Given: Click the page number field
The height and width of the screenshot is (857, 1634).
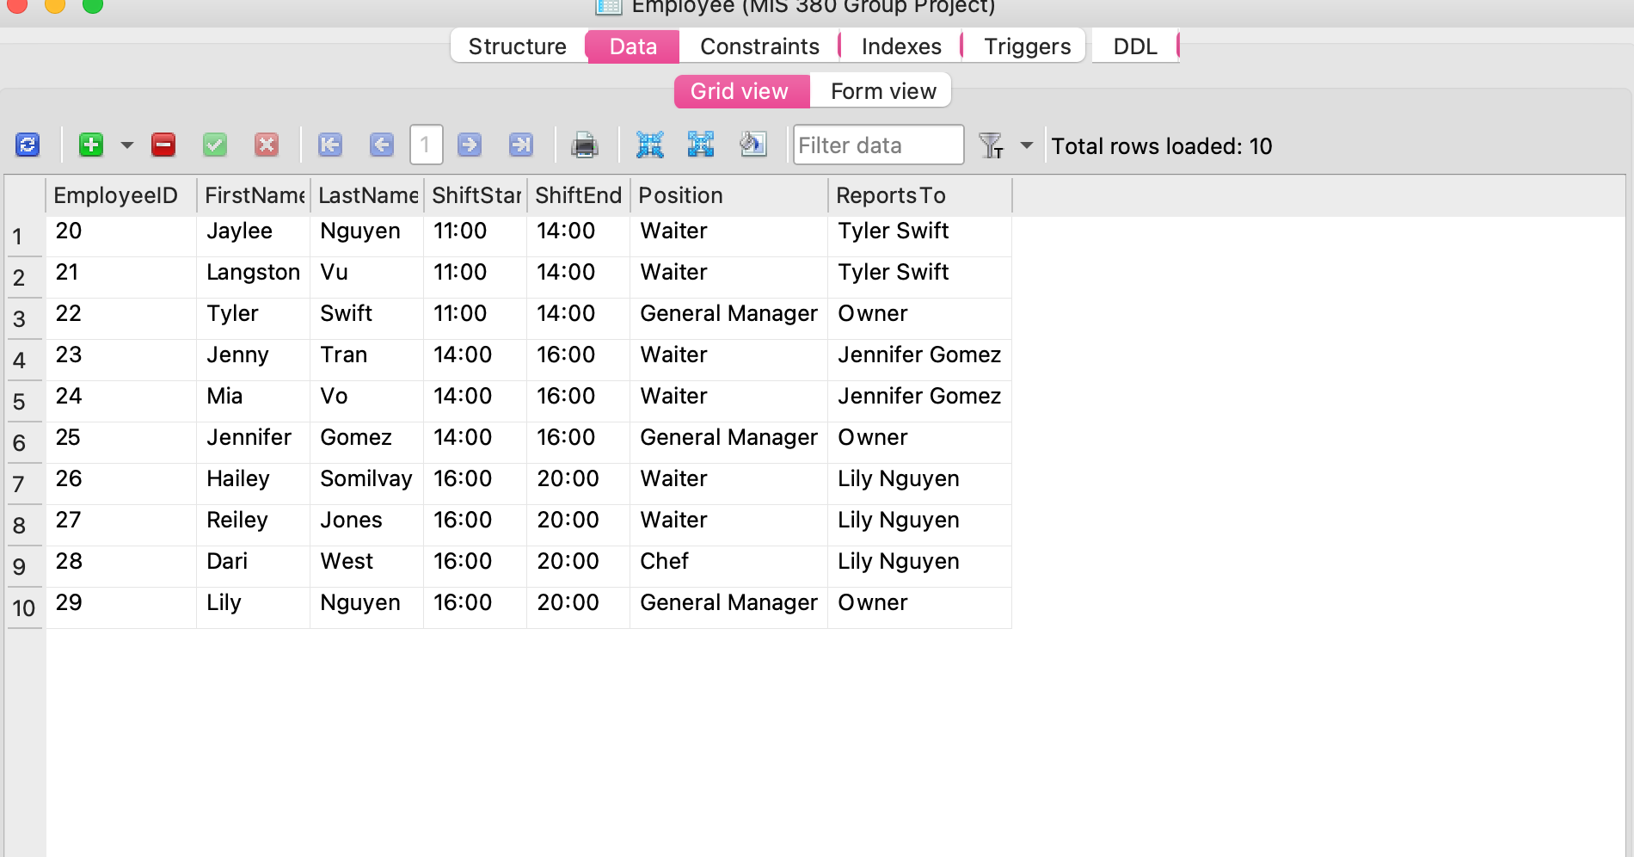Looking at the screenshot, I should (427, 145).
